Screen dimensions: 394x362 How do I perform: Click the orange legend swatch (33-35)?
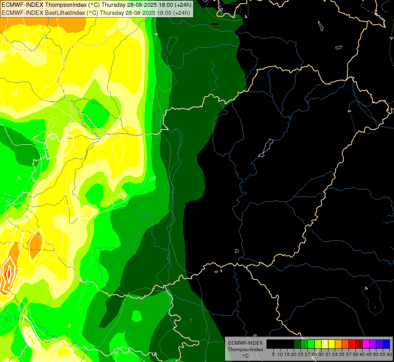pos(338,344)
